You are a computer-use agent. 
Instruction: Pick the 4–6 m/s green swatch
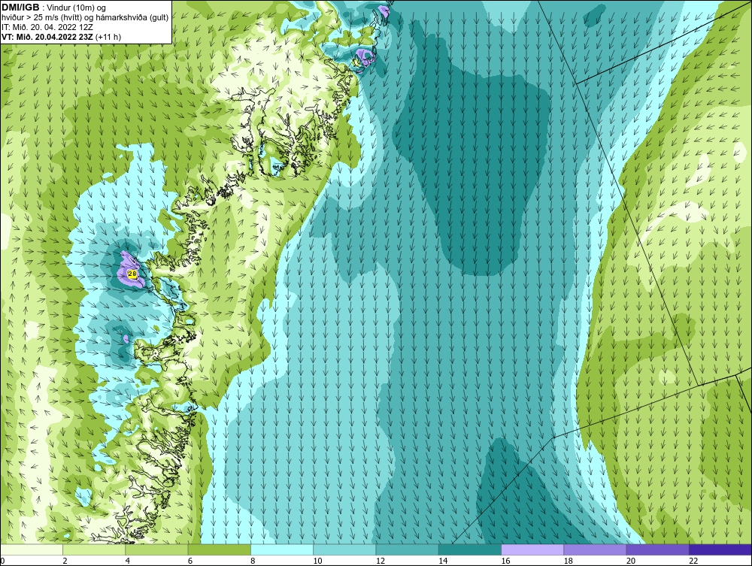(157, 549)
